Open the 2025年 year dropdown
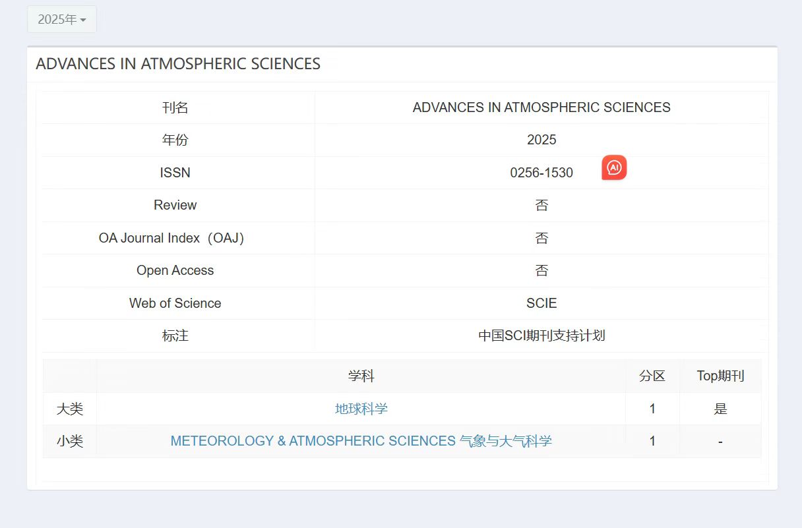The height and width of the screenshot is (528, 802). point(62,20)
